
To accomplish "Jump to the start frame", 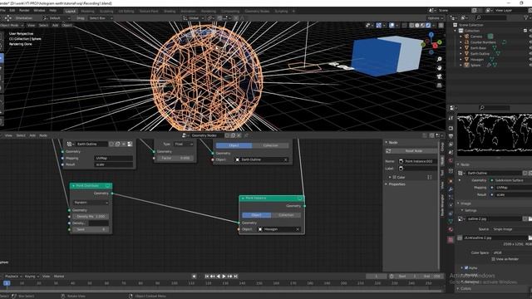I will tap(207, 277).
